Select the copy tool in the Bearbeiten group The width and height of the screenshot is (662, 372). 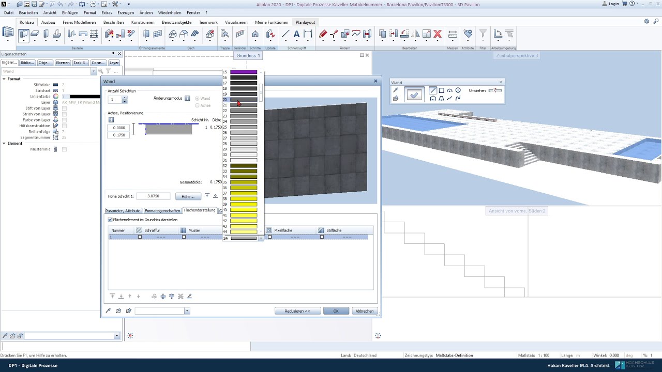(383, 34)
